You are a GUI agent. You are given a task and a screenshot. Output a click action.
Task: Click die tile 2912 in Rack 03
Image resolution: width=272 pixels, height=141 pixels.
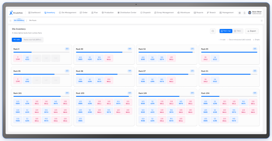(x=205, y=58)
